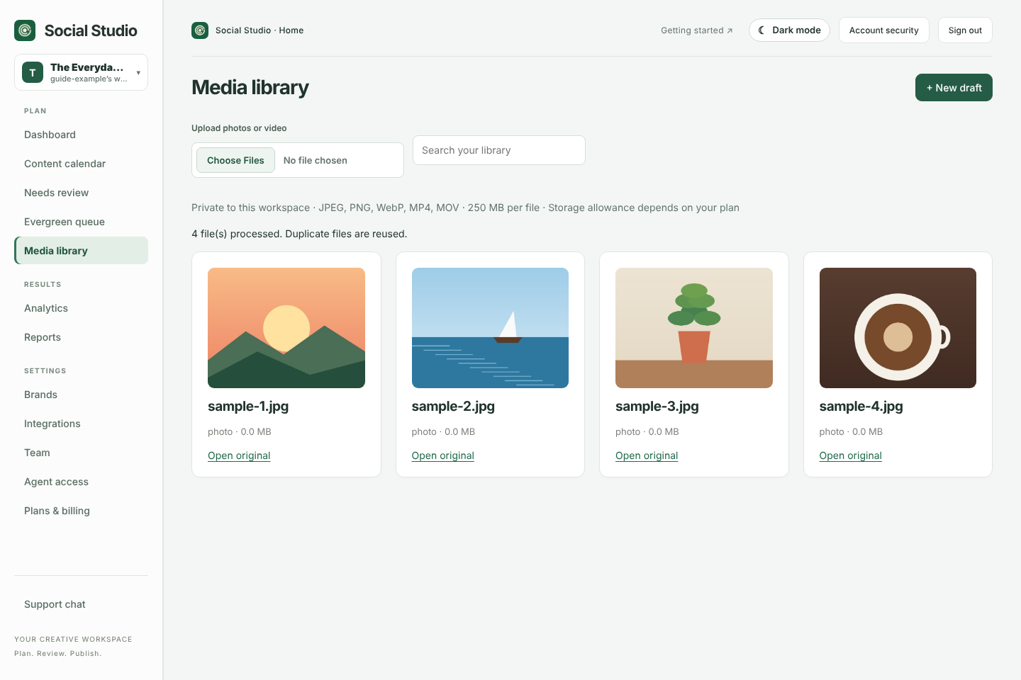The height and width of the screenshot is (680, 1021).
Task: Click Choose Files to upload media
Action: tap(235, 160)
